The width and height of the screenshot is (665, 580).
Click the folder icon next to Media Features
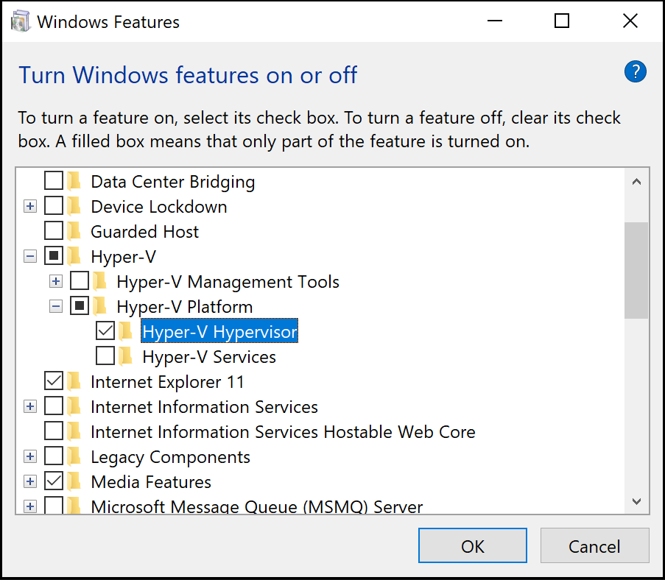click(74, 482)
